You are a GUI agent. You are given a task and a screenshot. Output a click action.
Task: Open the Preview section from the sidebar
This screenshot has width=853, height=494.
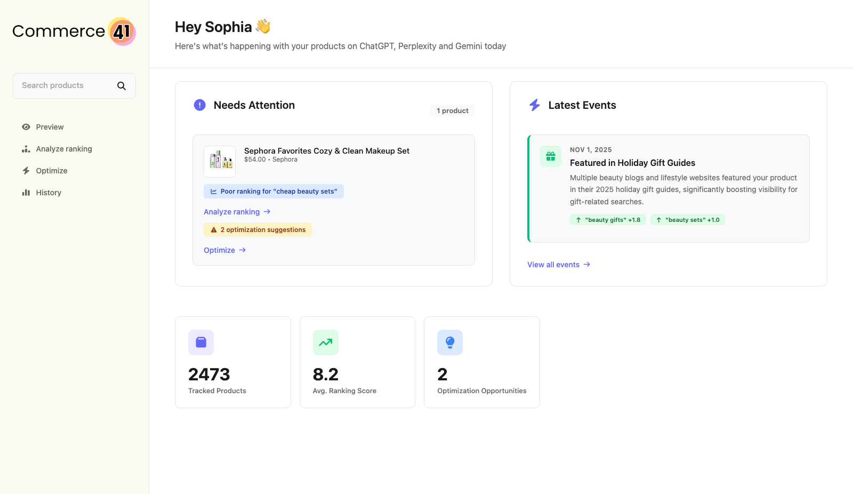pos(50,127)
